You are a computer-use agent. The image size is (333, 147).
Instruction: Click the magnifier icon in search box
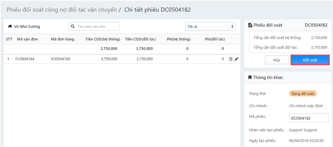72,26
